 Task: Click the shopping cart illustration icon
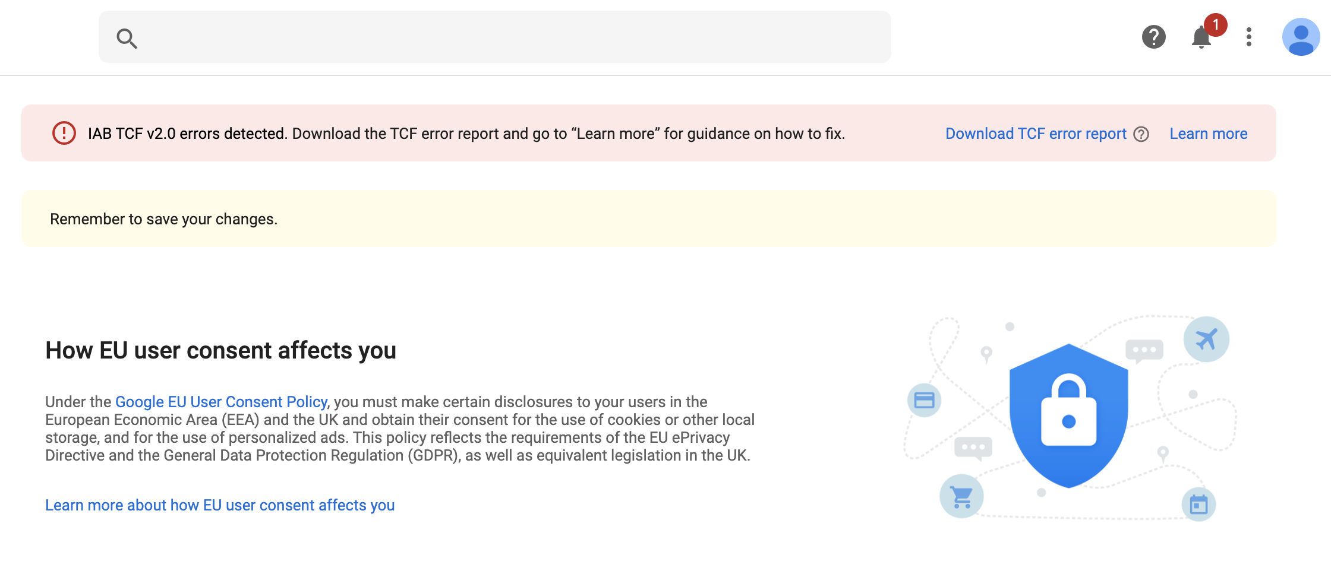[x=961, y=496]
